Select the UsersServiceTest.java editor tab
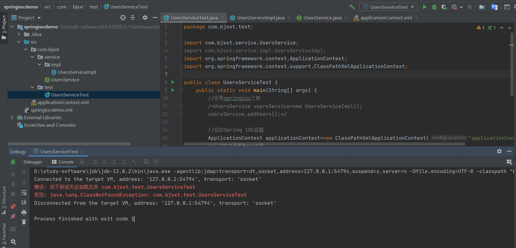 194,18
